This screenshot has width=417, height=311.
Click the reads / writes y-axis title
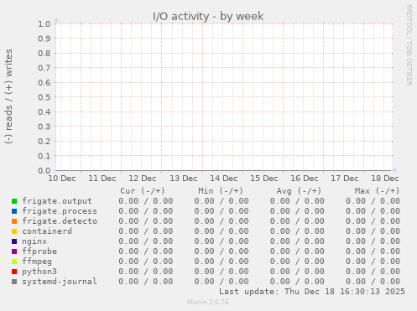pyautogui.click(x=8, y=96)
